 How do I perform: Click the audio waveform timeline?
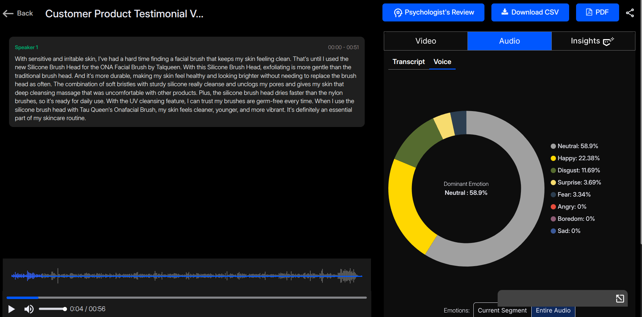(187, 276)
